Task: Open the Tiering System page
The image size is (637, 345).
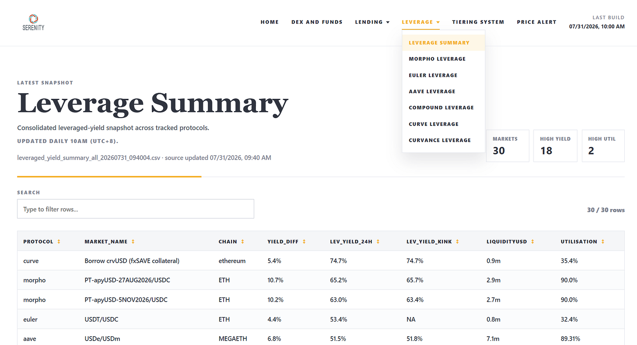Action: coord(478,22)
